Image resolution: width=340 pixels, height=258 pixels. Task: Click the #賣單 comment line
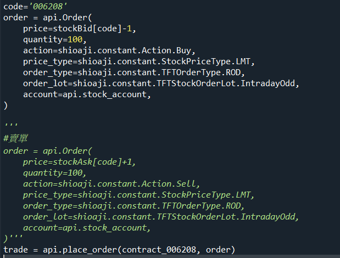tap(15, 138)
